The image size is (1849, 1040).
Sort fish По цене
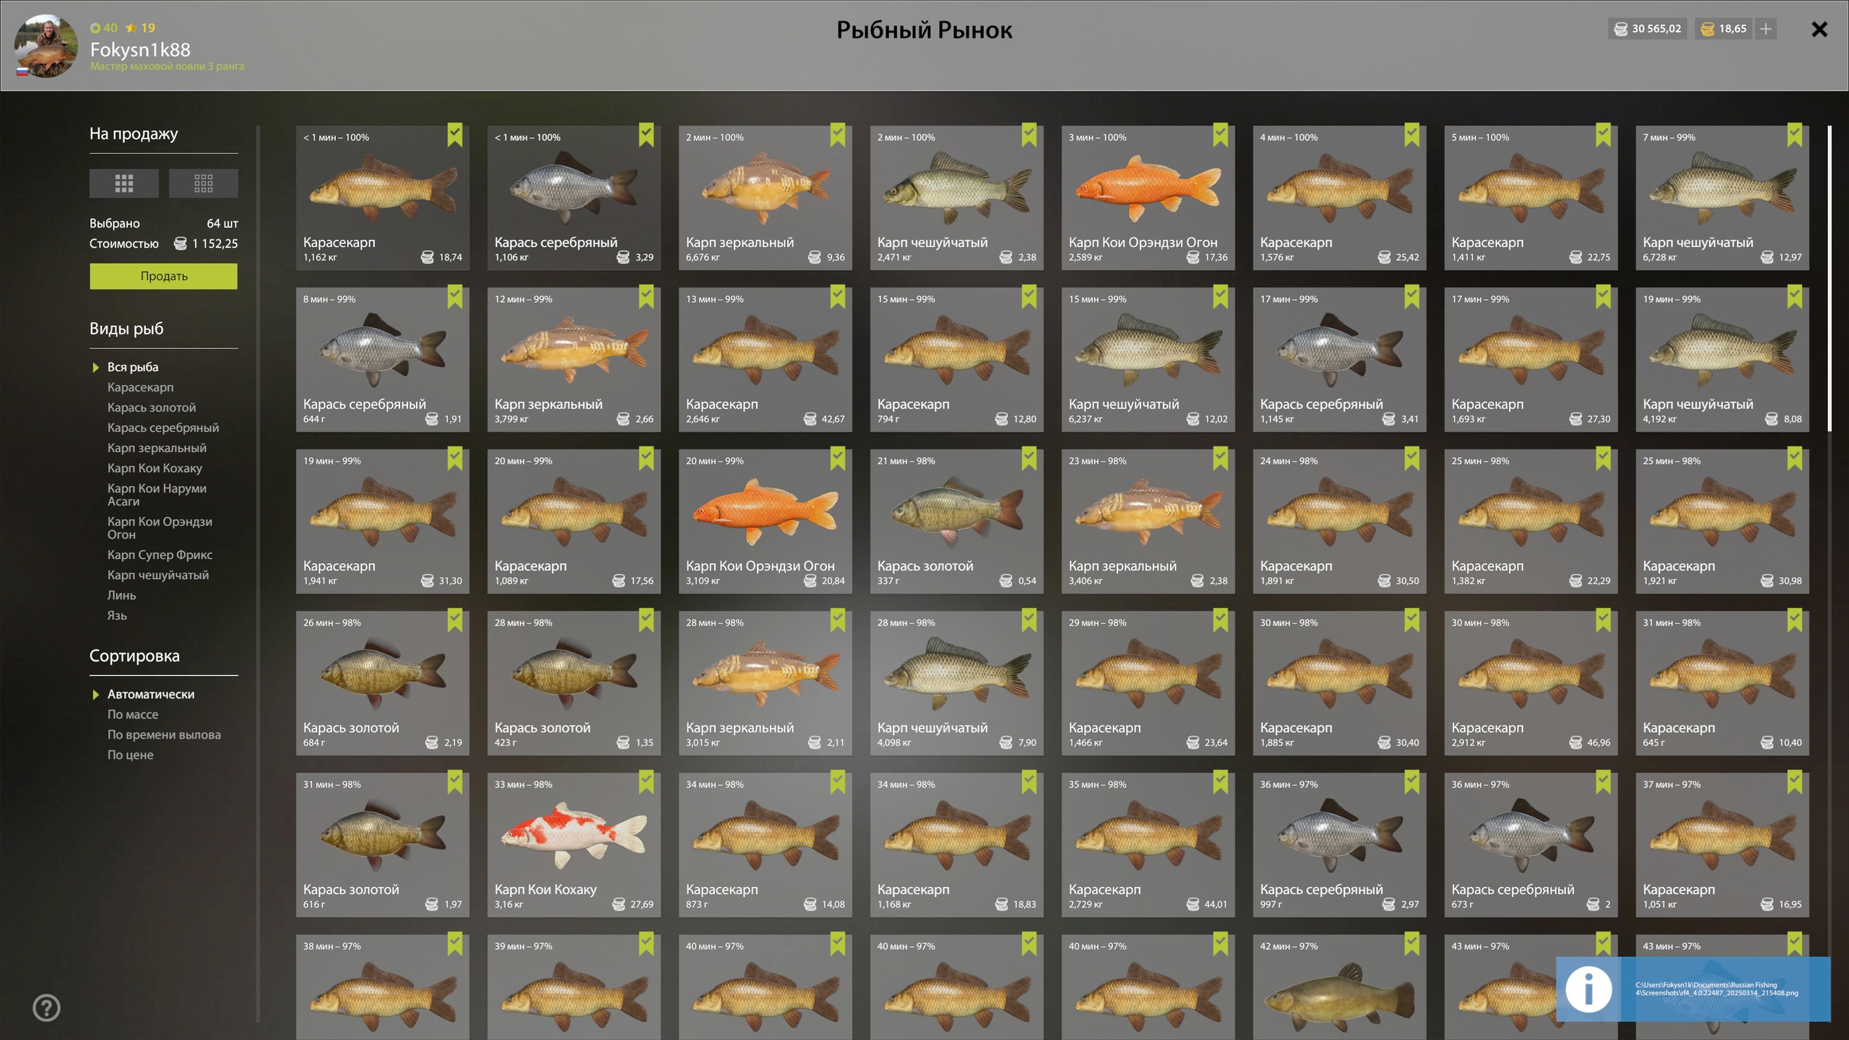(x=131, y=755)
